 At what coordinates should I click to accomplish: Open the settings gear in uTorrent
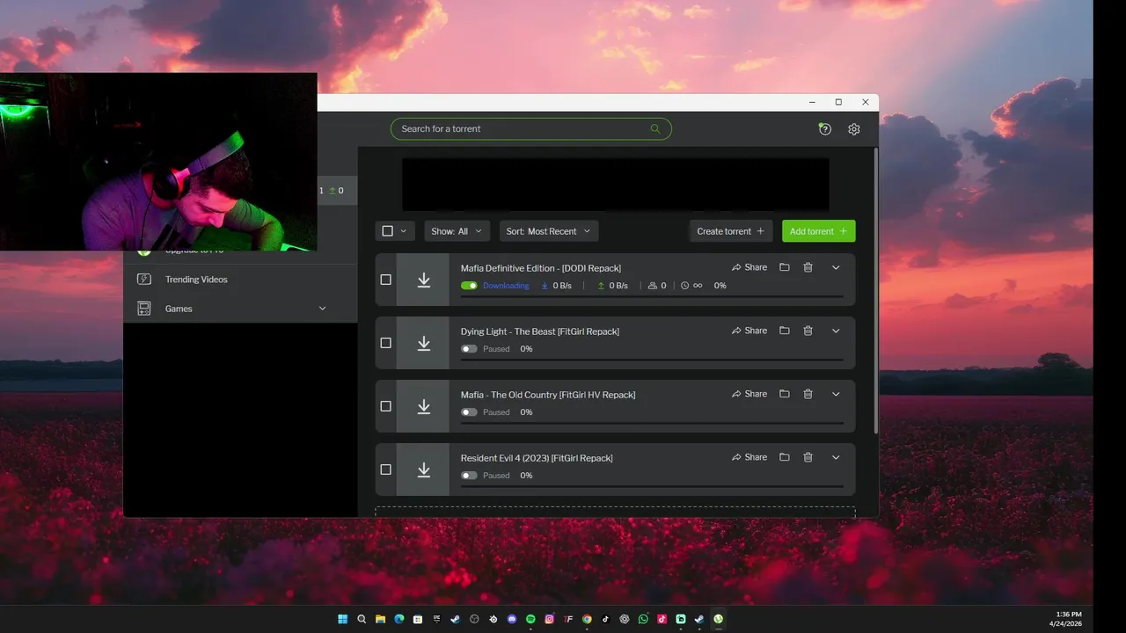point(854,129)
